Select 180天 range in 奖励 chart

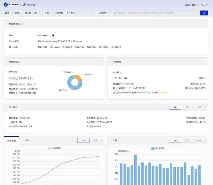199,140
